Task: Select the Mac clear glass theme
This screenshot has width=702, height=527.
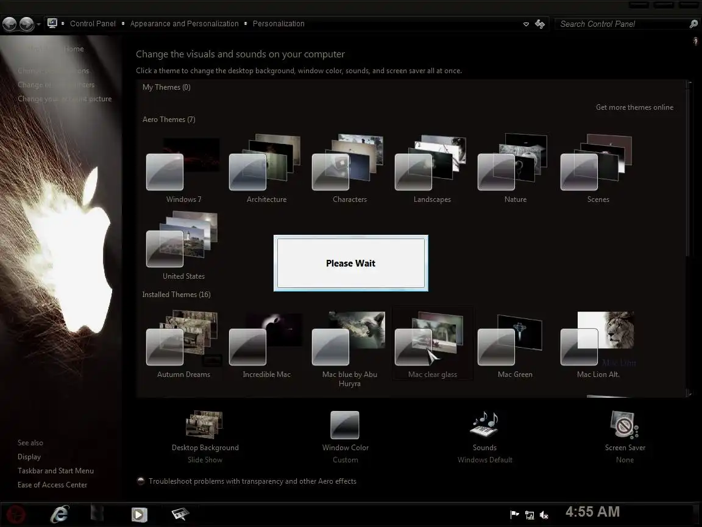Action: (432, 344)
